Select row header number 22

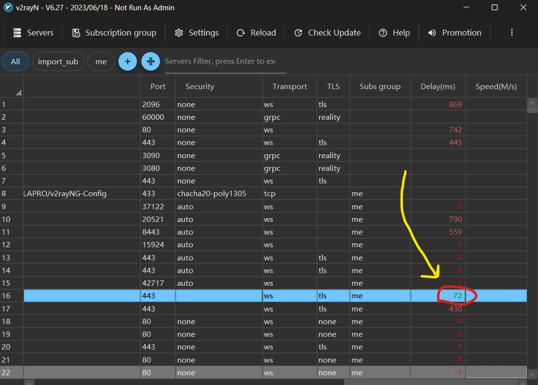[x=12, y=373]
